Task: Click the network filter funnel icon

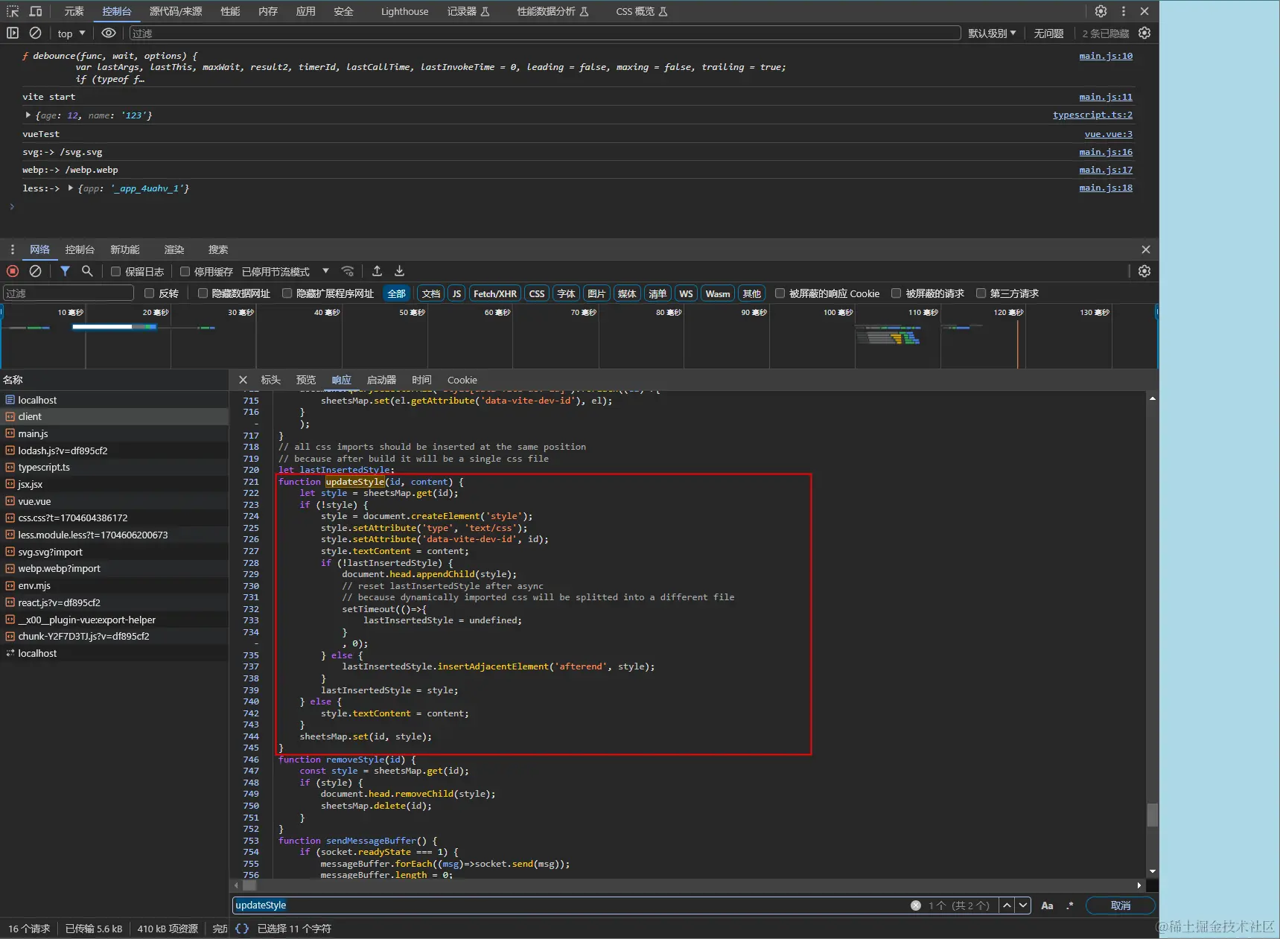Action: pos(65,271)
